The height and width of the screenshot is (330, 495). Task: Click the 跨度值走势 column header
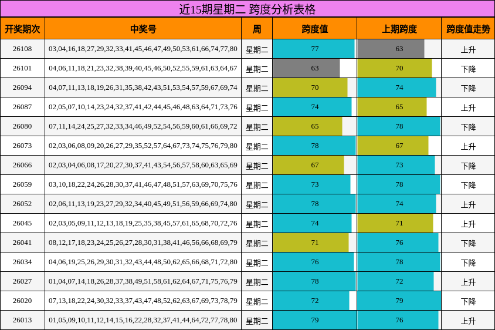tap(468, 29)
